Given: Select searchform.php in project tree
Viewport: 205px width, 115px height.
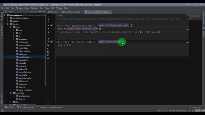Looking at the screenshot, I should coord(25,78).
